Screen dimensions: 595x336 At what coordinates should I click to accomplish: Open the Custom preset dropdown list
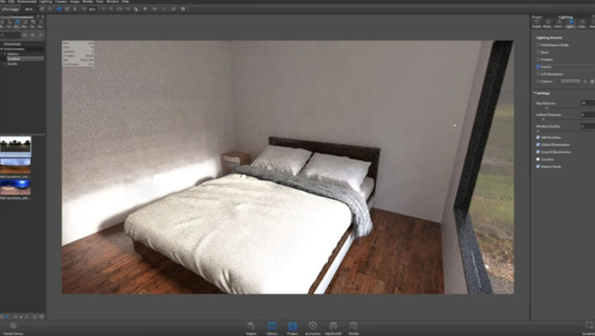pos(571,82)
